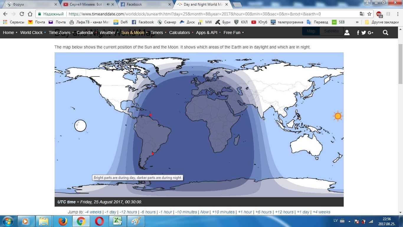Viewport: 403px width, 227px height.
Task: Switch to Map view button
Action: click(311, 31)
